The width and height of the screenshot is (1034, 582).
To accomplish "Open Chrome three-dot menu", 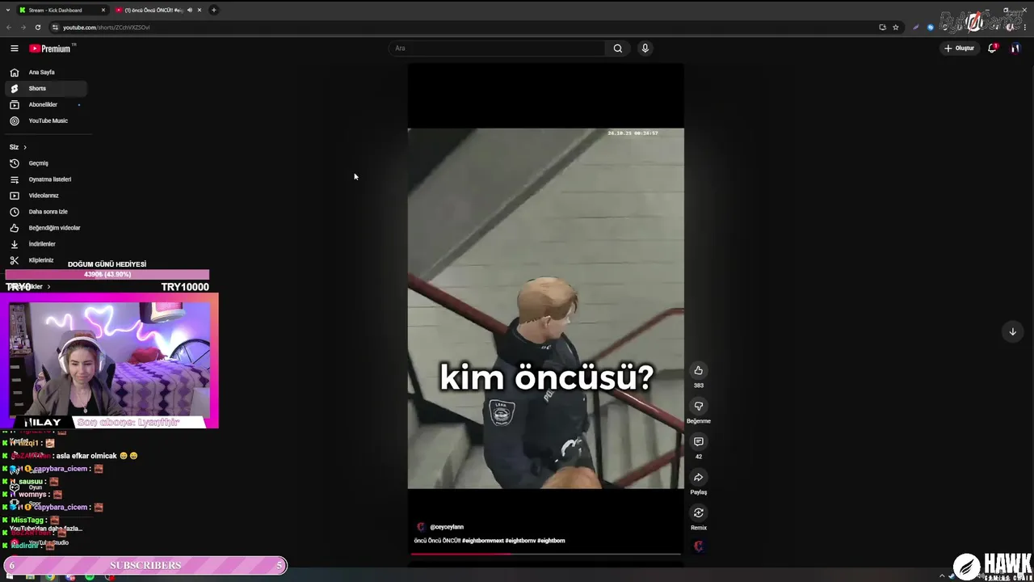I will [x=1026, y=27].
